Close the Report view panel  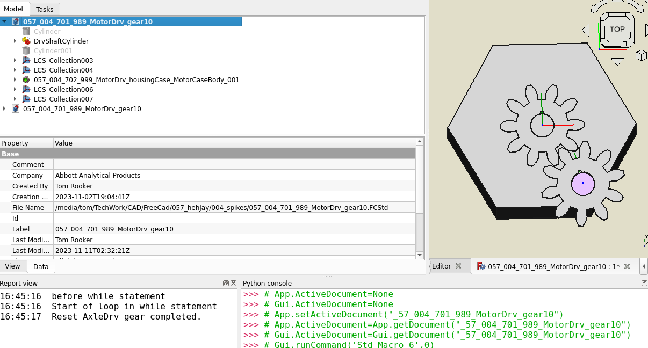pyautogui.click(x=233, y=284)
